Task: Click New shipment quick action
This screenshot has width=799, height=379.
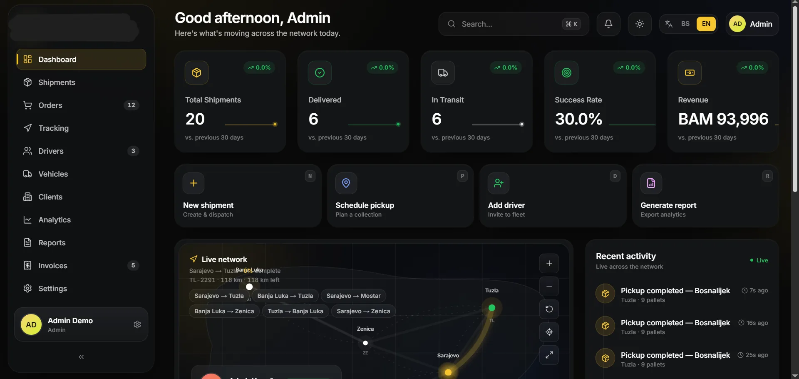Action: (x=248, y=196)
